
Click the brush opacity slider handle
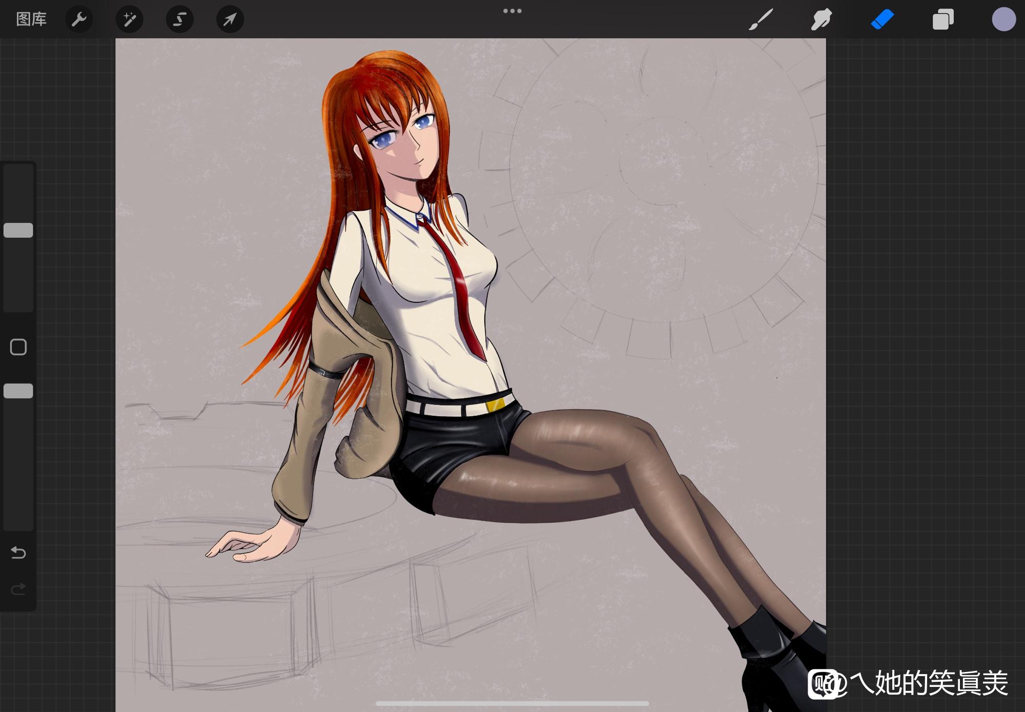tap(18, 391)
